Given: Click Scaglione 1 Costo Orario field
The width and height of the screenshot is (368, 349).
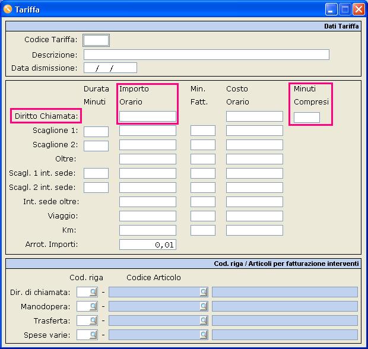Looking at the screenshot, I should (255, 131).
